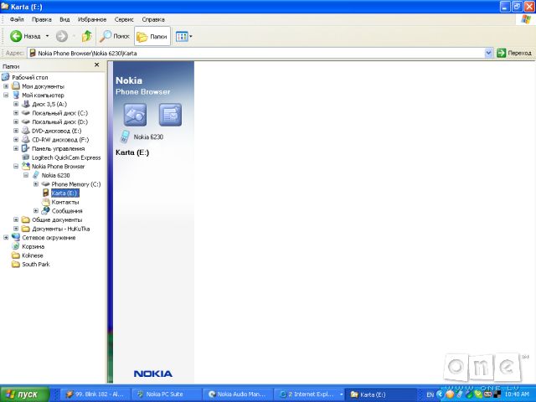Image resolution: width=536 pixels, height=402 pixels.
Task: Select Контакты in the folder tree
Action: click(64, 202)
